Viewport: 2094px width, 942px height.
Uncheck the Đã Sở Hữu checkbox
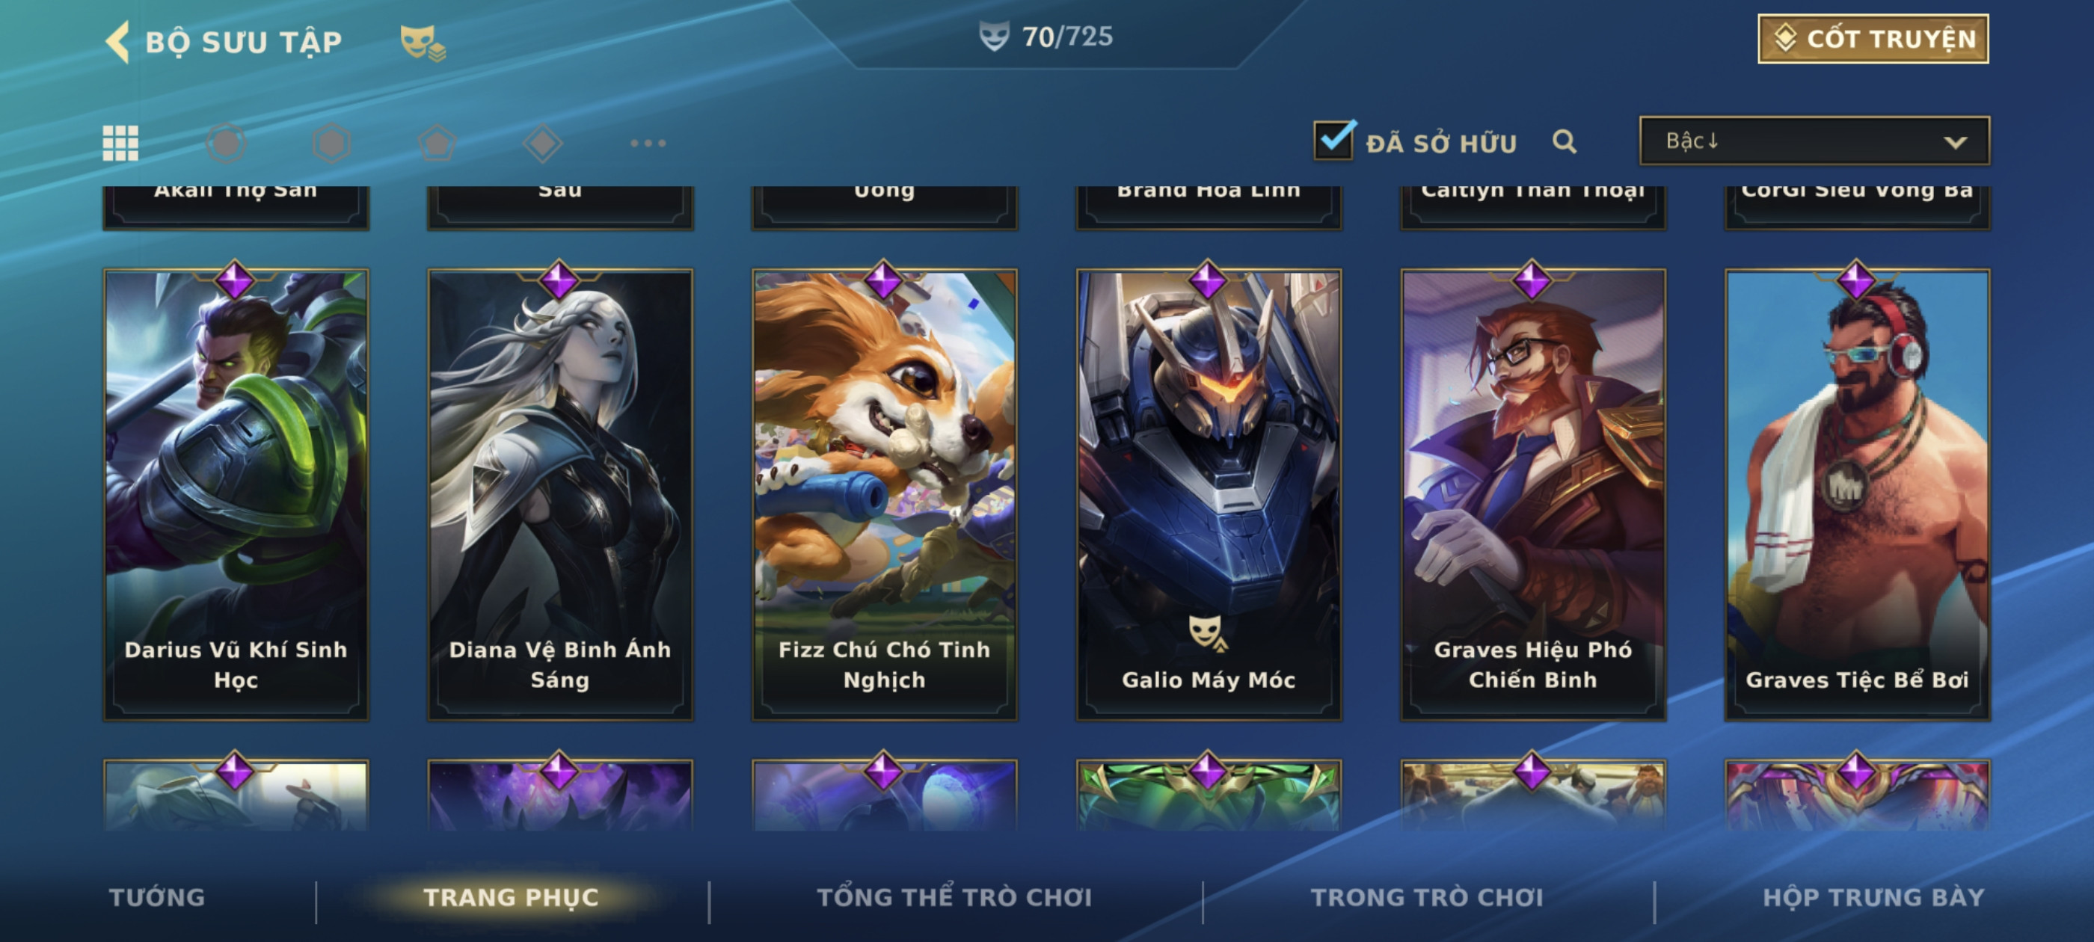[1334, 140]
